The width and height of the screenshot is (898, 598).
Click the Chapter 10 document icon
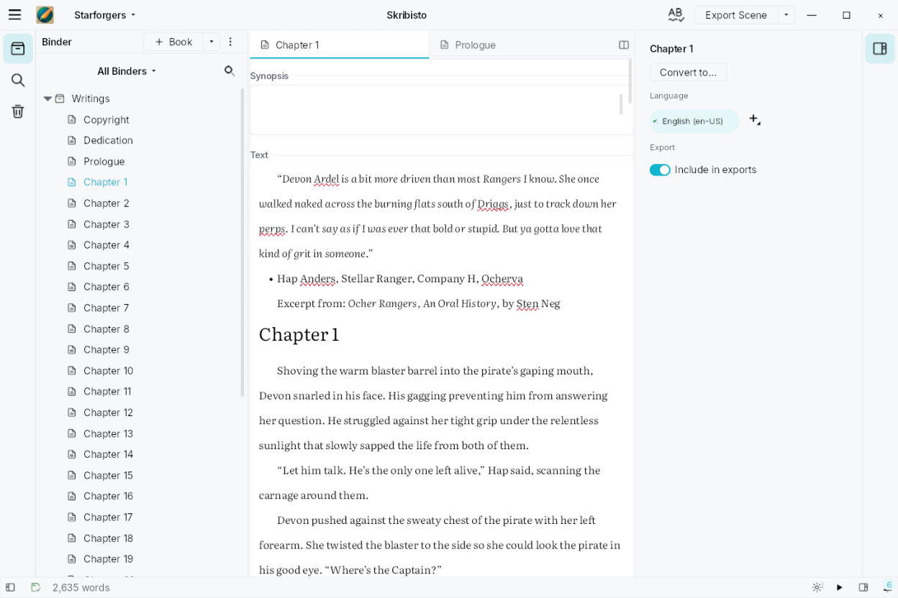71,370
